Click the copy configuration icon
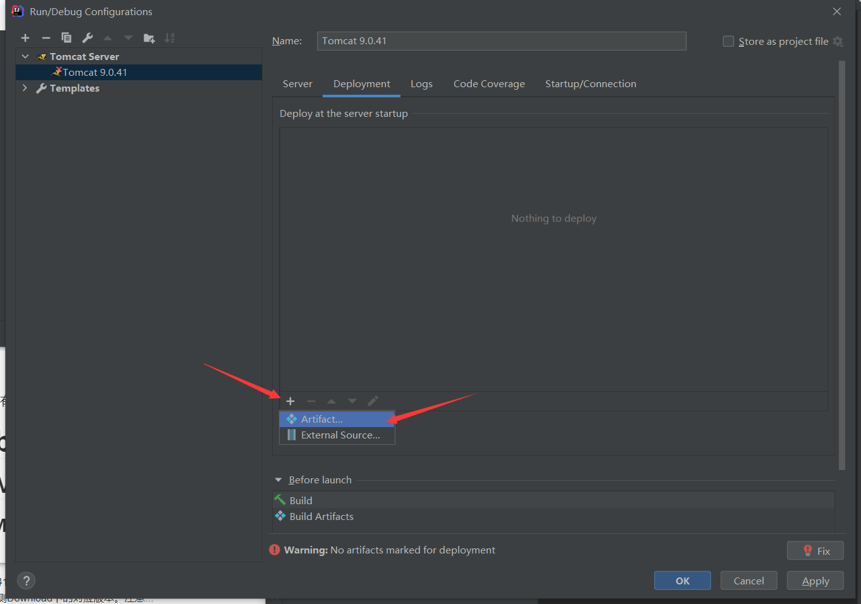The image size is (861, 604). coord(66,38)
